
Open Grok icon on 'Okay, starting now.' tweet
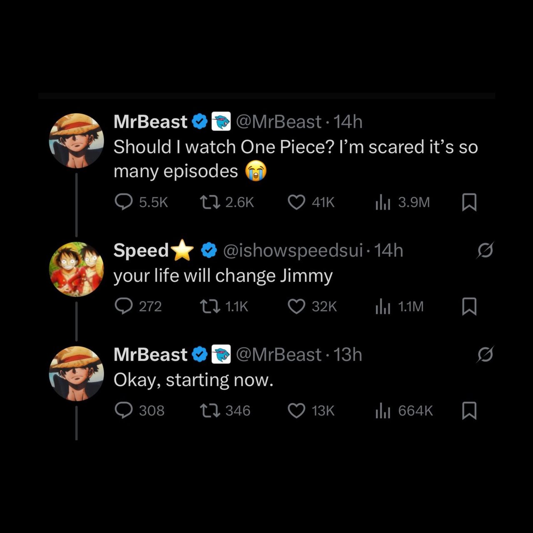click(x=485, y=354)
